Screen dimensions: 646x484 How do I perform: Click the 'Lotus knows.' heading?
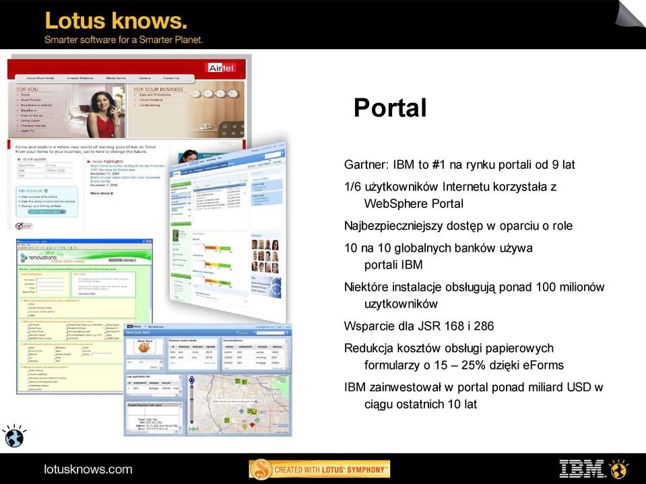[116, 21]
